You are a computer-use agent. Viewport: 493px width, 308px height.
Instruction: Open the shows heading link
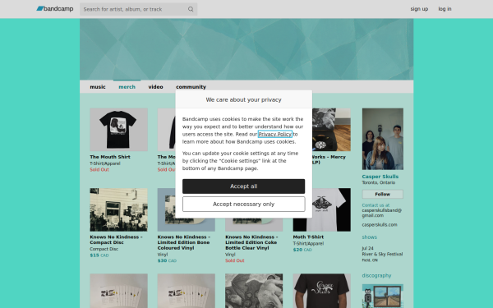pos(370,237)
